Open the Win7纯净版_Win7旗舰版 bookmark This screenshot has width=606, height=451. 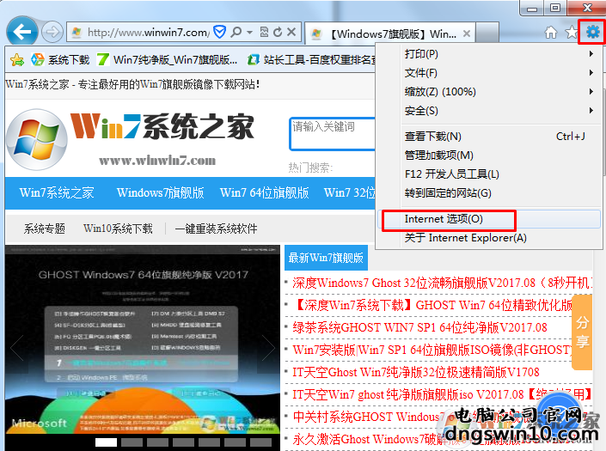168,60
